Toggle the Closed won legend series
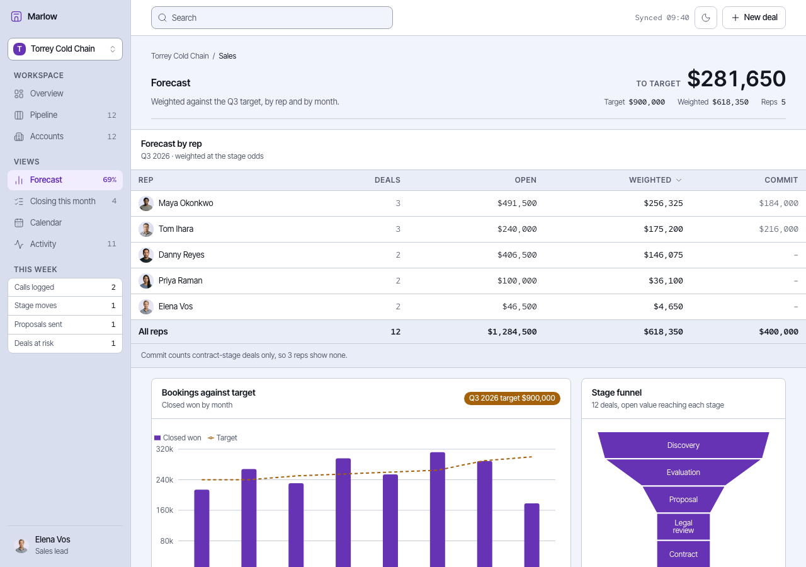 (178, 438)
